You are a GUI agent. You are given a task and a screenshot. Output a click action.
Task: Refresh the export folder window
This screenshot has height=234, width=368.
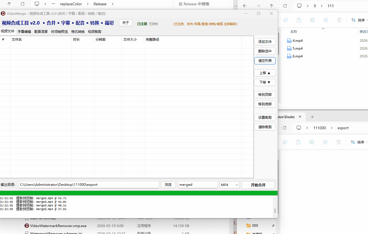pyautogui.click(x=285, y=128)
